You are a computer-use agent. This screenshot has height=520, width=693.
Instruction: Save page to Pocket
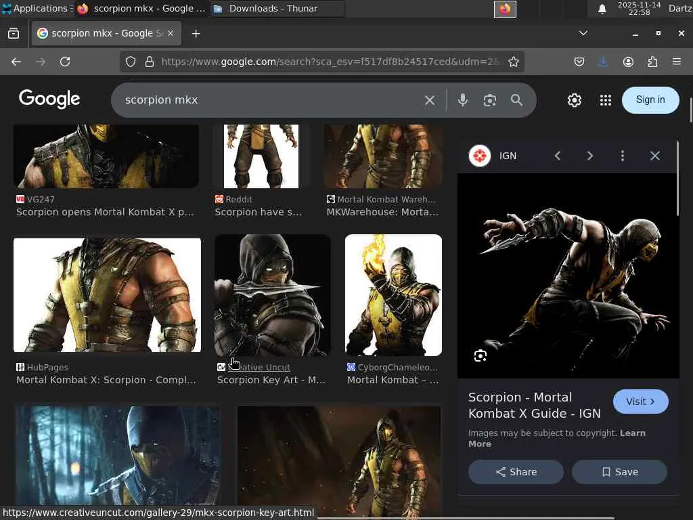pyautogui.click(x=579, y=62)
